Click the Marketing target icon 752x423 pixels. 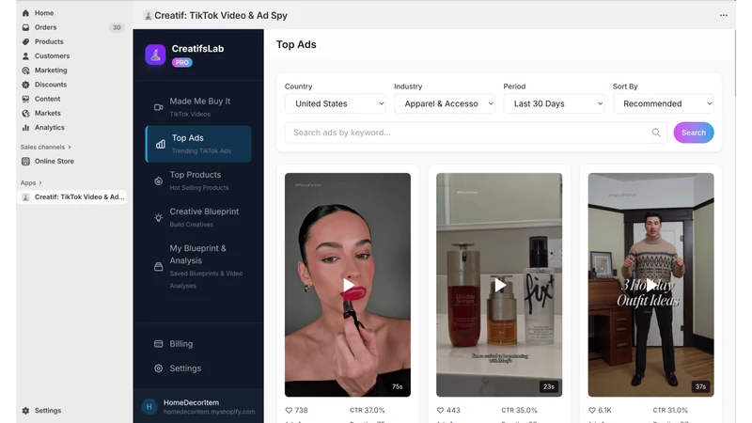coord(25,70)
